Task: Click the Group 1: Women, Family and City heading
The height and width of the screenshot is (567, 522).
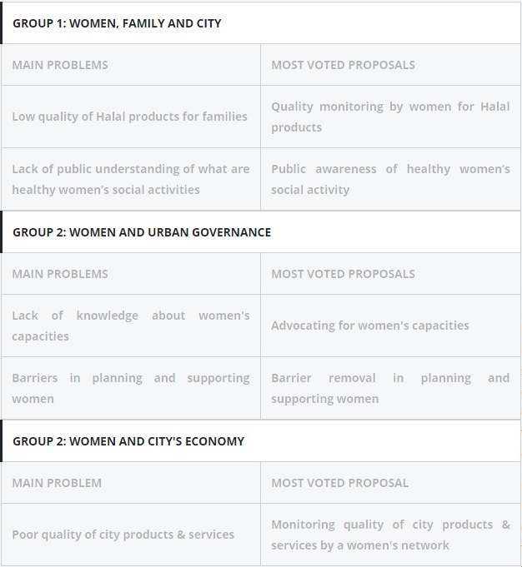Action: tap(117, 23)
